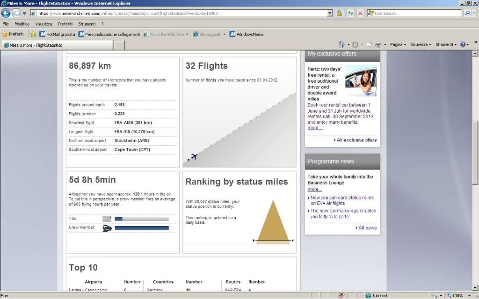Click the 'FRA-SIN (10,279 km)' longest flight value
479x299 pixels.
coord(134,132)
